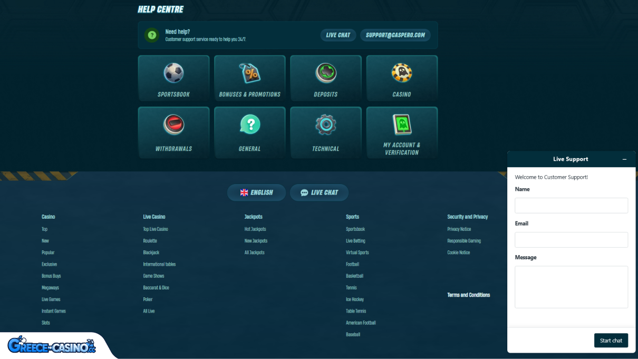Screen dimensions: 638x359
Task: Go to Responsible Gaming link
Action: click(x=464, y=241)
